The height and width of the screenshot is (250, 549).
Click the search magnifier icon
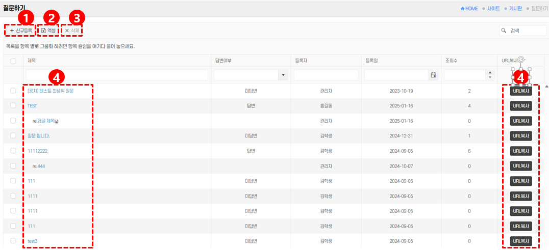504,31
